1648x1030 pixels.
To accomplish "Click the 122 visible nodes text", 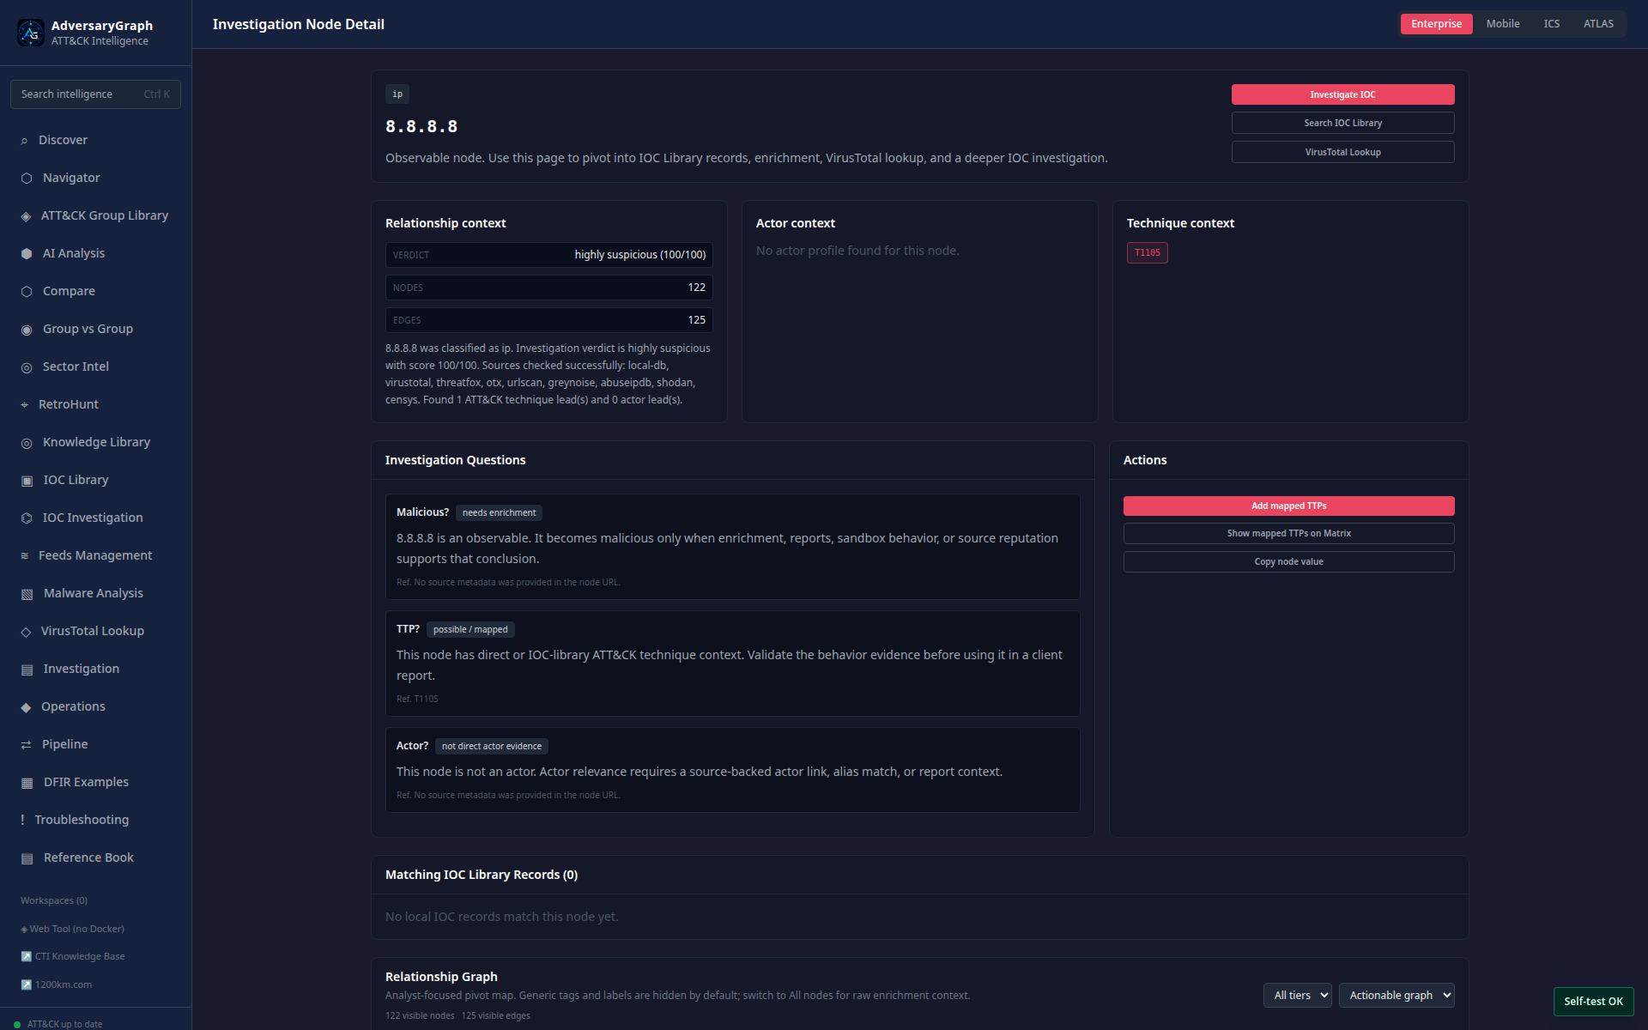I will (420, 1015).
